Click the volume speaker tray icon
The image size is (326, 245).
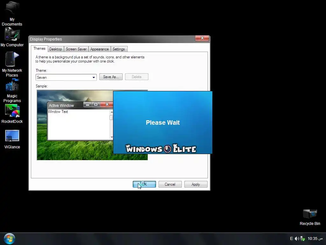click(297, 239)
